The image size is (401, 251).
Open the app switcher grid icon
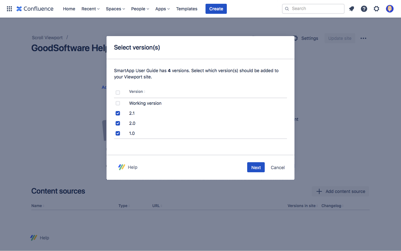[x=9, y=9]
